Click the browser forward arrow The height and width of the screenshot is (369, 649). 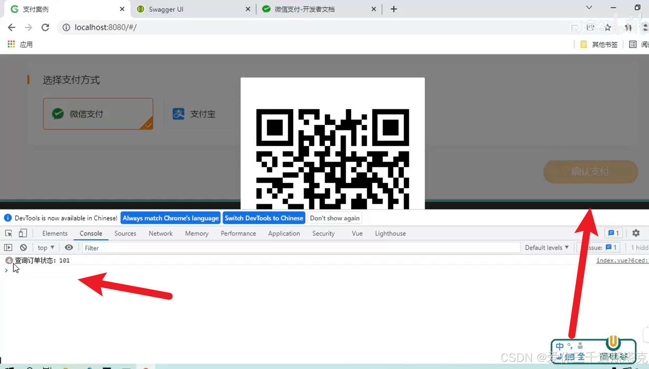28,27
